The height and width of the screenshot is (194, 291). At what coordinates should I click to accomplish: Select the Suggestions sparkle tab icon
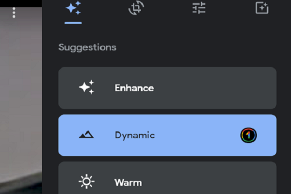click(x=73, y=8)
